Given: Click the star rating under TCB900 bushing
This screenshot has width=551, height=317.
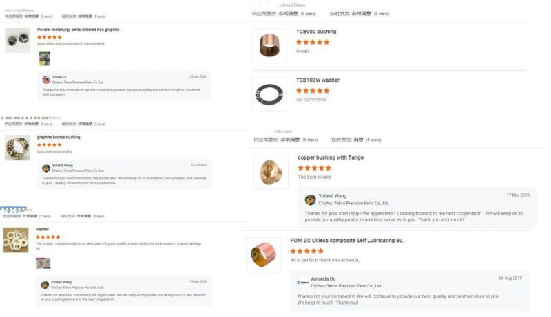Looking at the screenshot, I should pos(313,42).
